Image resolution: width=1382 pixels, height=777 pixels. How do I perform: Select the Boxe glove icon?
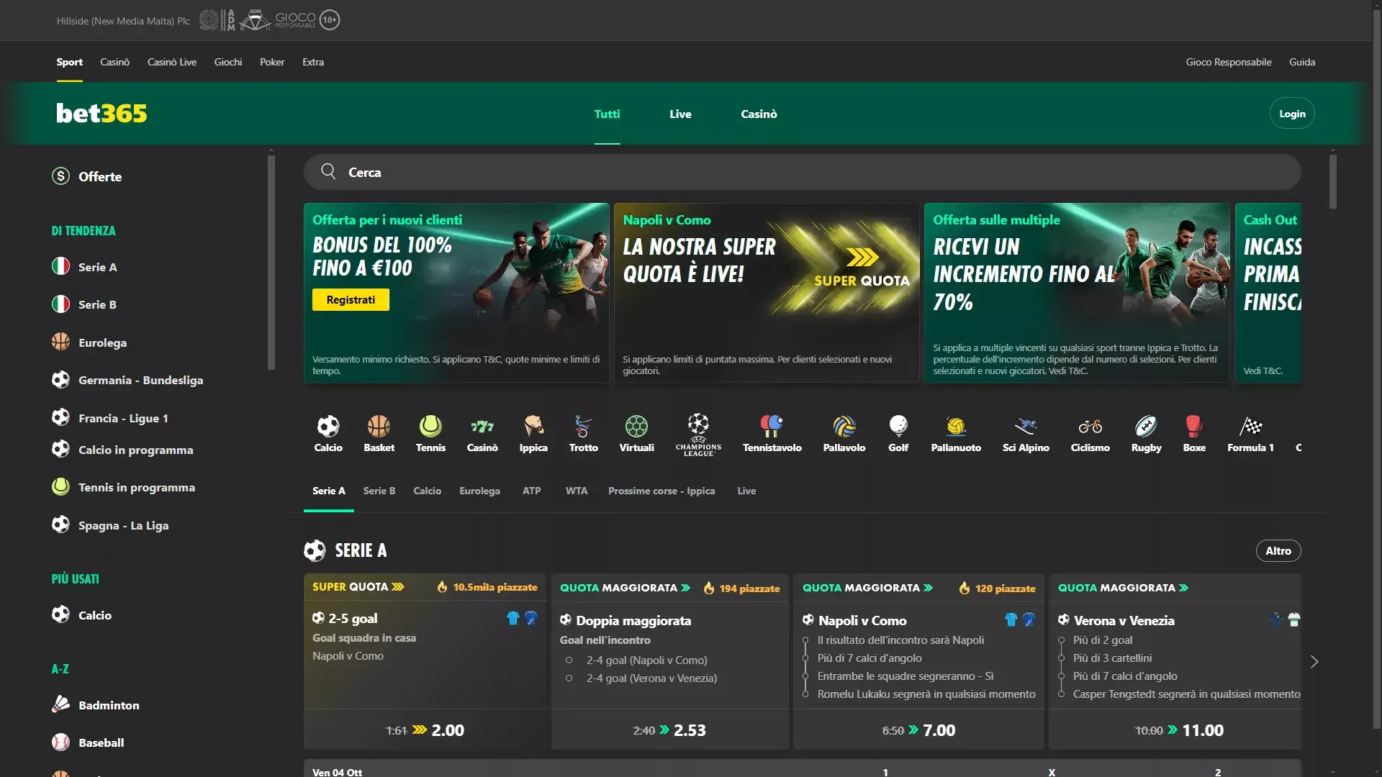click(x=1195, y=426)
